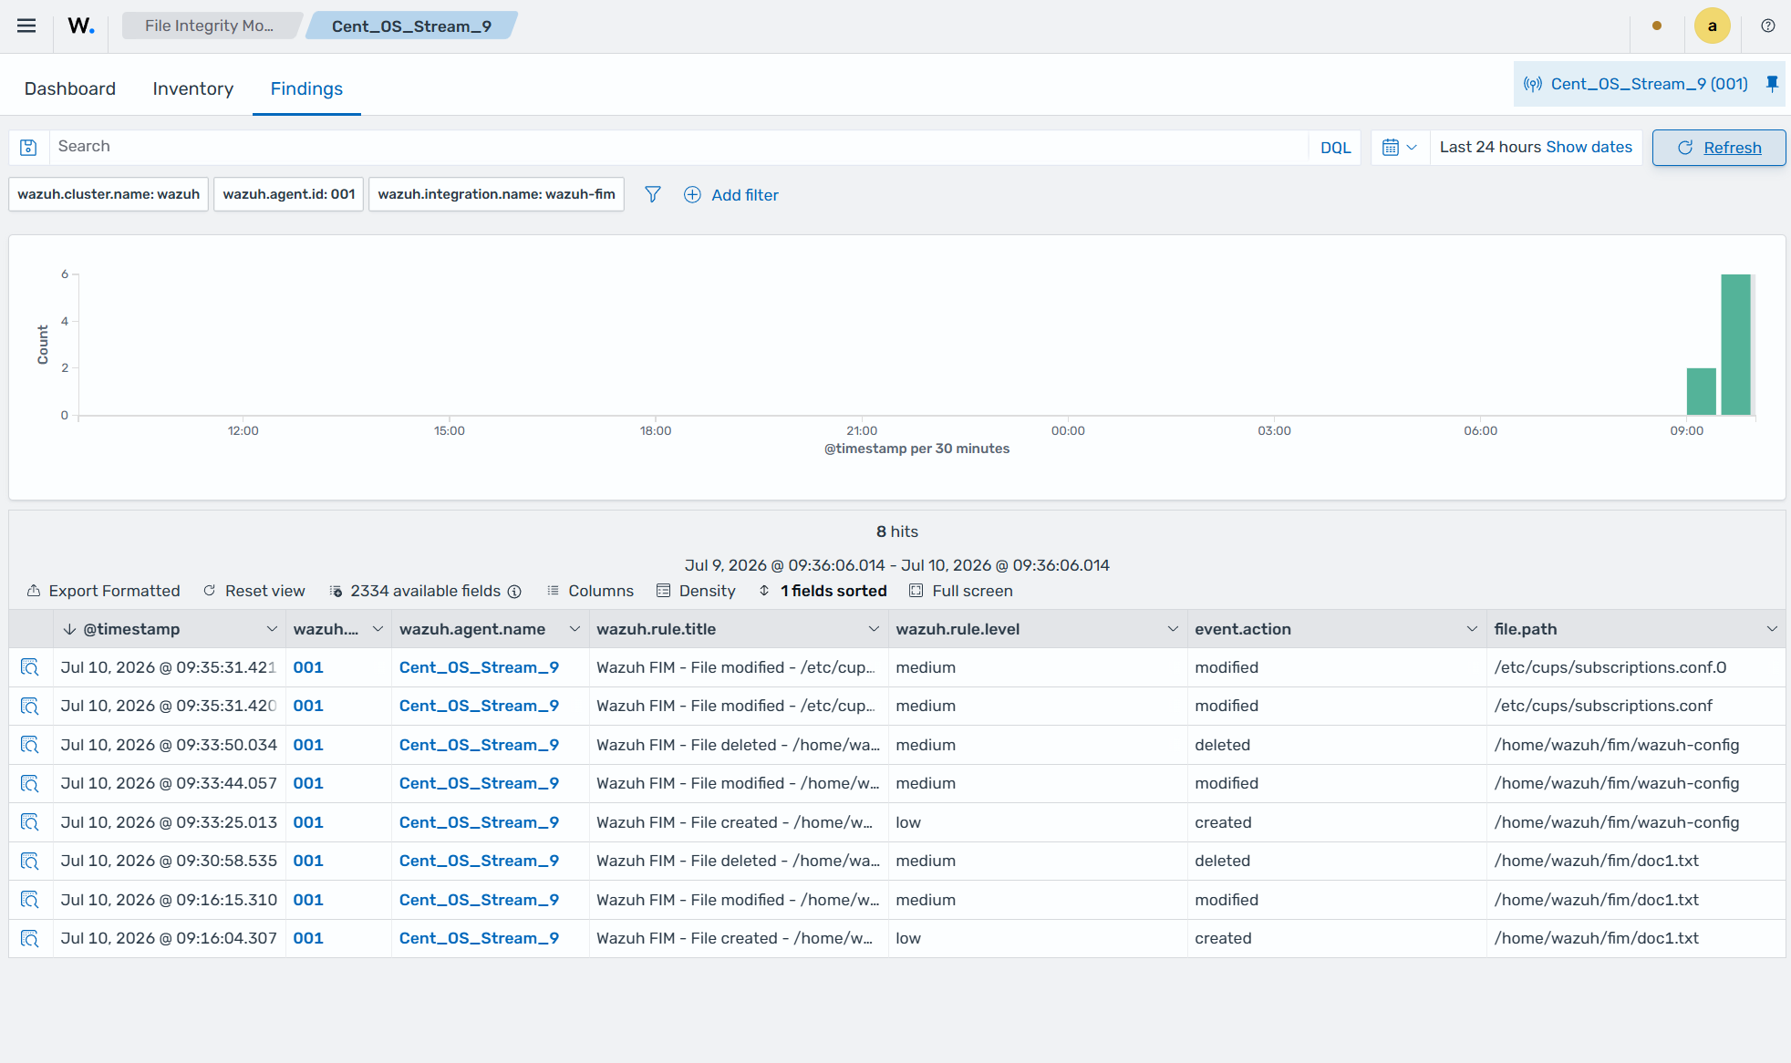Image resolution: width=1791 pixels, height=1063 pixels.
Task: Inspect the 09:16:15.310 event details
Action: pos(30,900)
